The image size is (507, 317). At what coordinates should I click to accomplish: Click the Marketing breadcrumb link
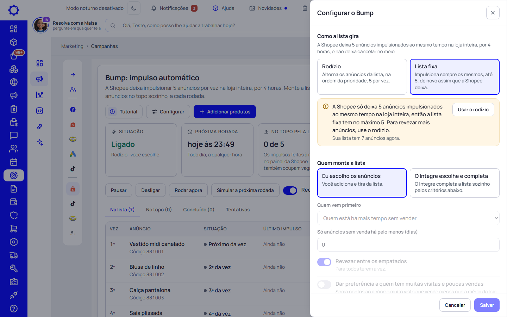coord(72,46)
